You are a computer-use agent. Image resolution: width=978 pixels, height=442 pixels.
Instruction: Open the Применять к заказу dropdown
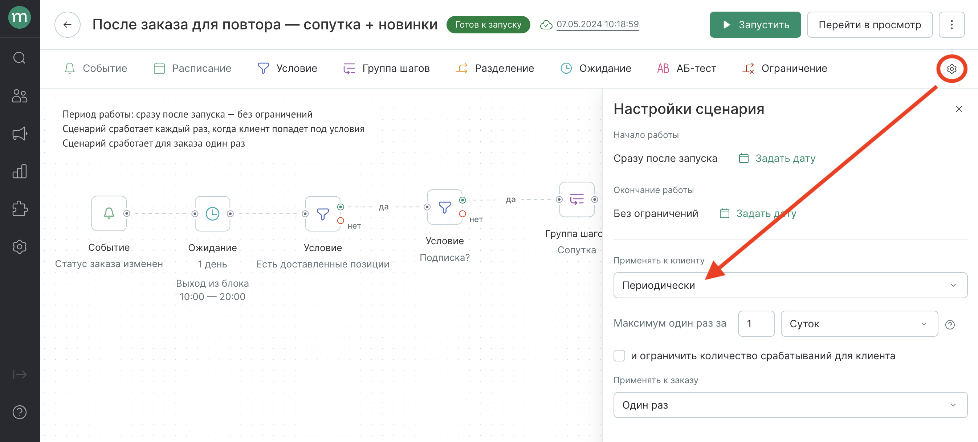point(790,405)
